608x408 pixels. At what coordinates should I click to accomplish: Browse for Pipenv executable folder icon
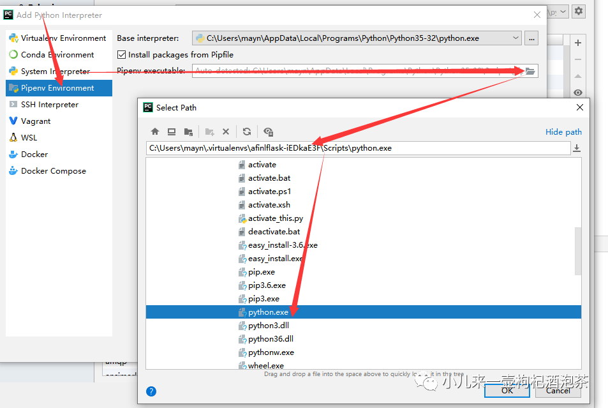pyautogui.click(x=530, y=71)
